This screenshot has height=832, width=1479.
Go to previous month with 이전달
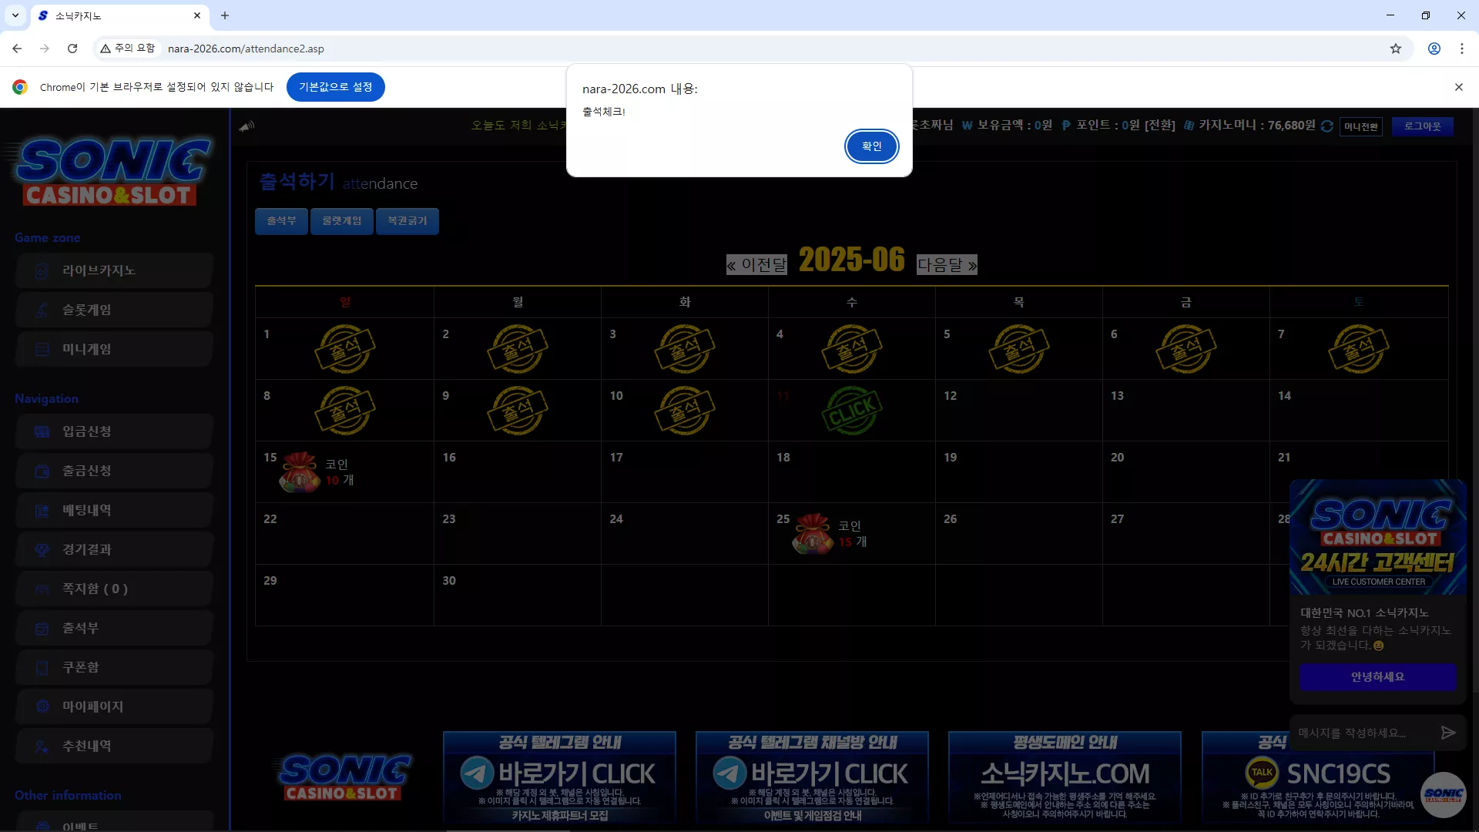point(756,265)
